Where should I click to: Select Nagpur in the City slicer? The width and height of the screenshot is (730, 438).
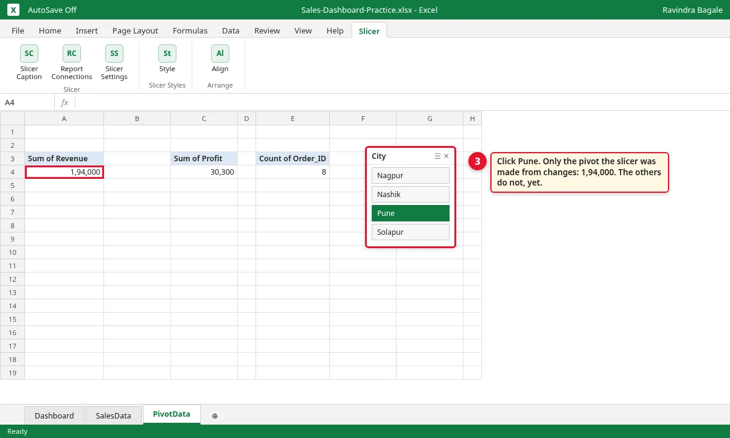[411, 176]
